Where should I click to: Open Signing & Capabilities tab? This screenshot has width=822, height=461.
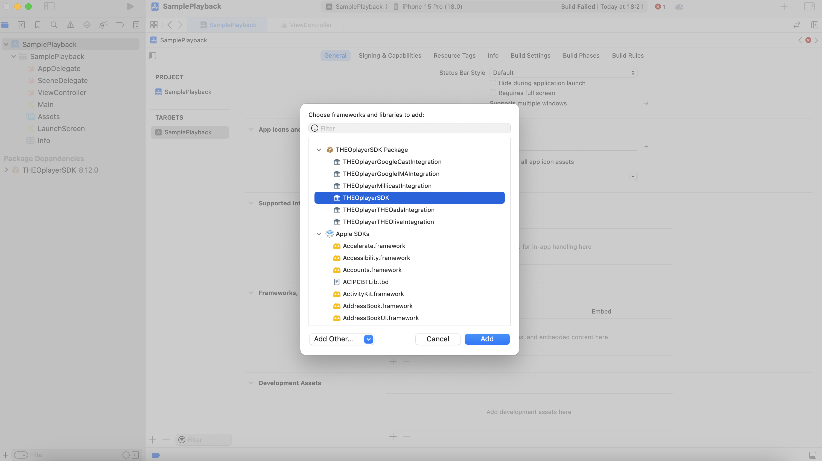(390, 55)
